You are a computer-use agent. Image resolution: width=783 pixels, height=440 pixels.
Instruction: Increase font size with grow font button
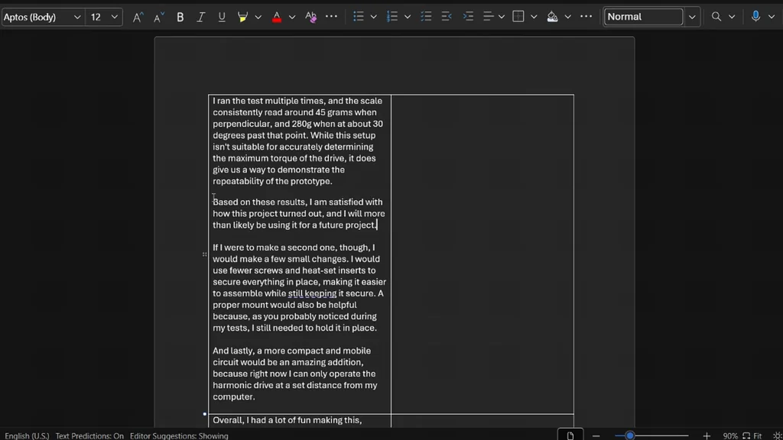(x=138, y=17)
